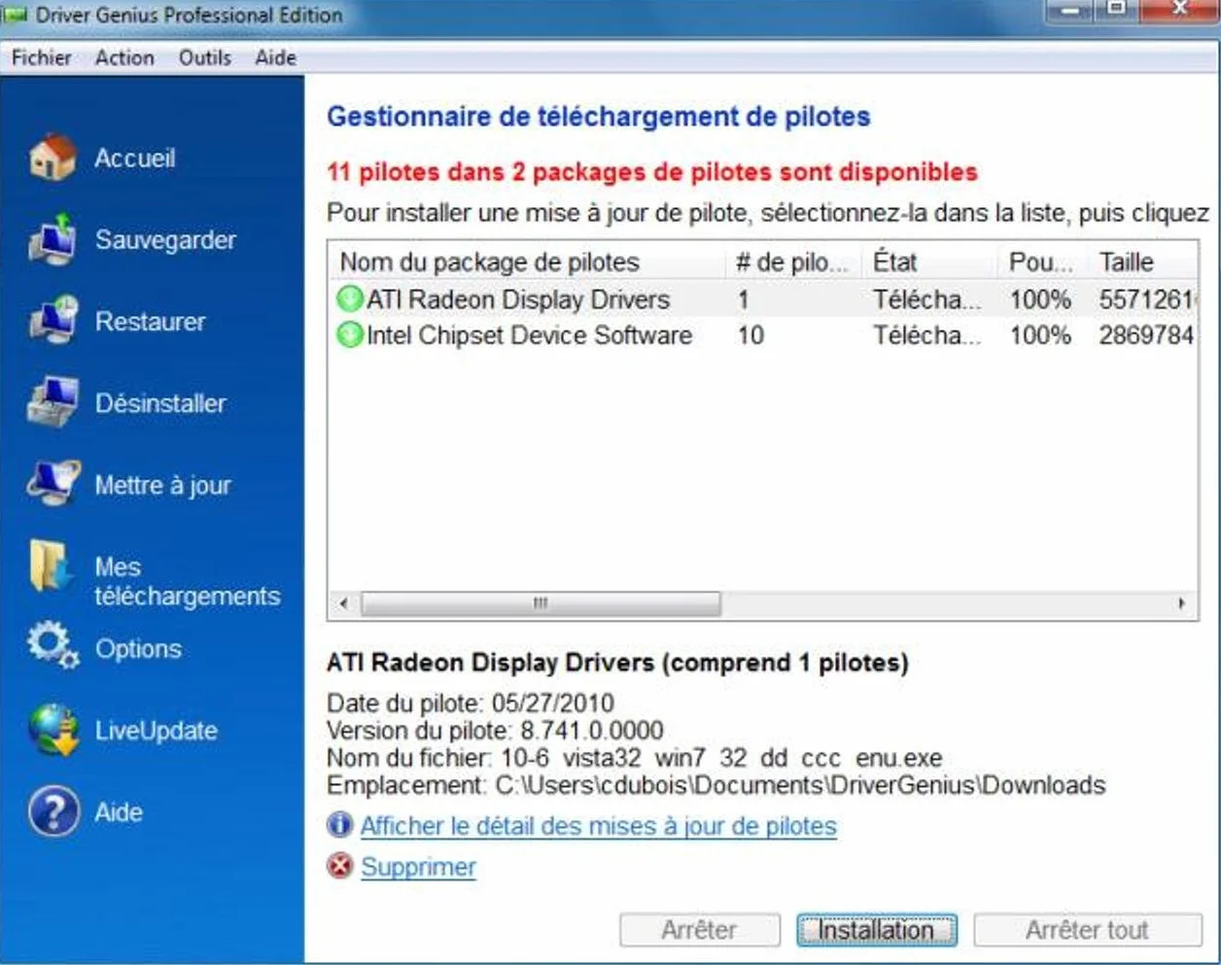
Task: Sort by Pou... percentage column header
Action: pyautogui.click(x=1041, y=262)
